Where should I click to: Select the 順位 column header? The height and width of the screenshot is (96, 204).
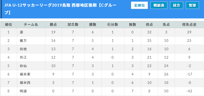tap(9, 25)
